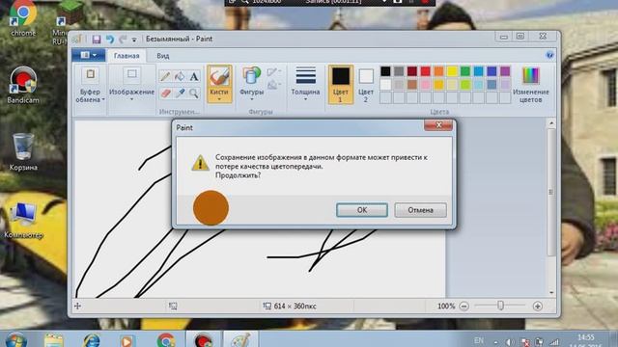This screenshot has width=618, height=347.
Task: Click the media player taskbar icon
Action: pyautogui.click(x=126, y=340)
